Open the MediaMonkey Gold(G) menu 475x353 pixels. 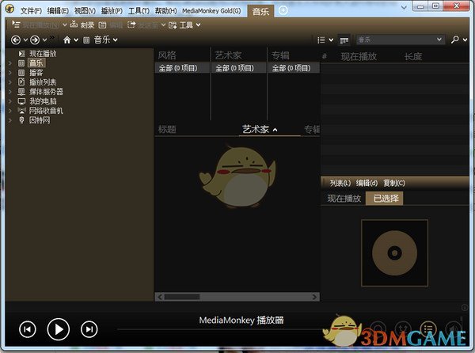211,11
